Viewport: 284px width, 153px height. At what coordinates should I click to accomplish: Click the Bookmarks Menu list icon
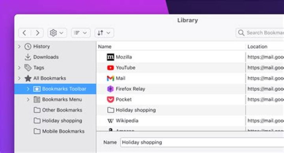point(37,100)
